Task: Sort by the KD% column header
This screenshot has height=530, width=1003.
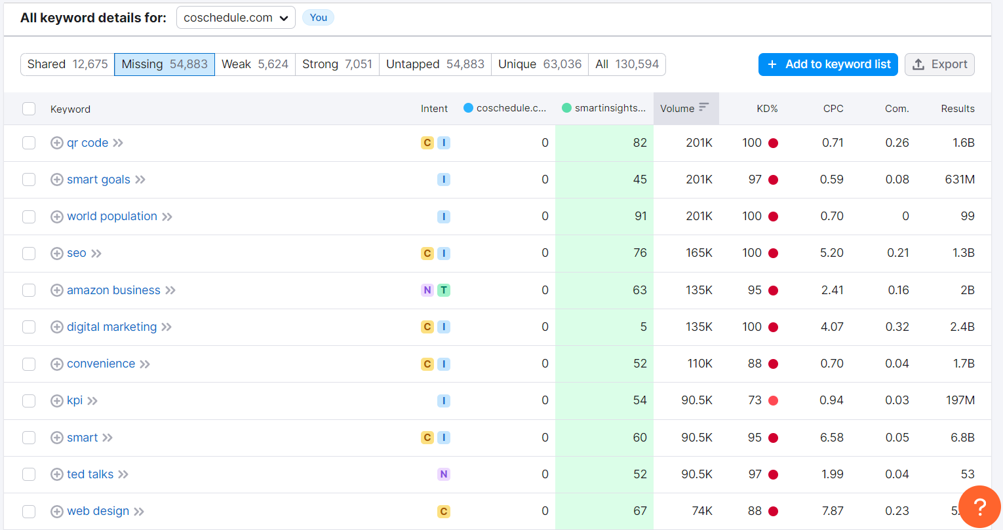Action: (767, 109)
